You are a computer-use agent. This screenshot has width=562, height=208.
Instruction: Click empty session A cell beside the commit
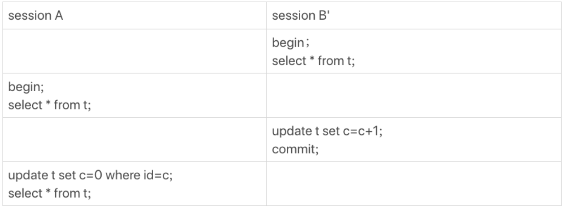(134, 139)
